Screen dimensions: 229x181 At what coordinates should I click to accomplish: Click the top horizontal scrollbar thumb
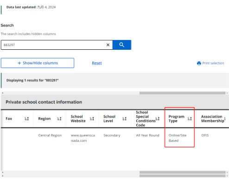click(x=182, y=93)
